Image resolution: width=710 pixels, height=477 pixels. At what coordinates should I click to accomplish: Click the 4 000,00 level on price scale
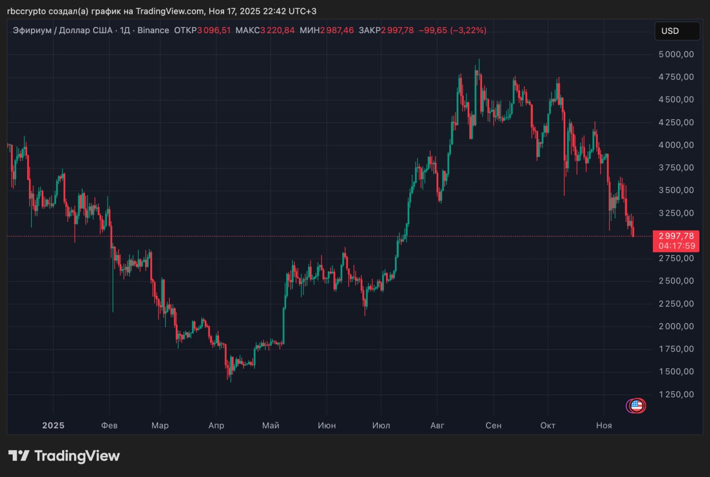tap(675, 145)
